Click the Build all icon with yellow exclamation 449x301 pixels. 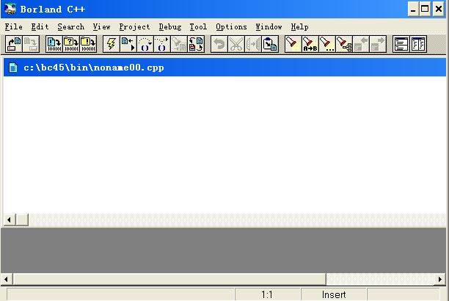pyautogui.click(x=88, y=44)
